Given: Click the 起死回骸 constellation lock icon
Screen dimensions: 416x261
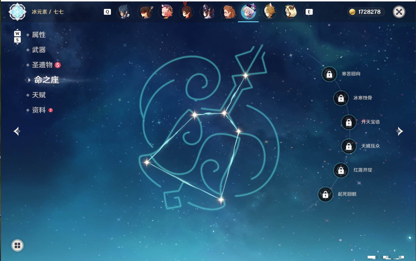Looking at the screenshot, I should (326, 194).
